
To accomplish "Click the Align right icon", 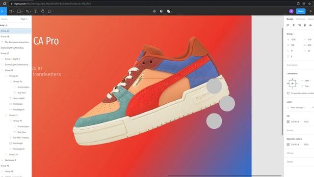I will [x=299, y=25].
